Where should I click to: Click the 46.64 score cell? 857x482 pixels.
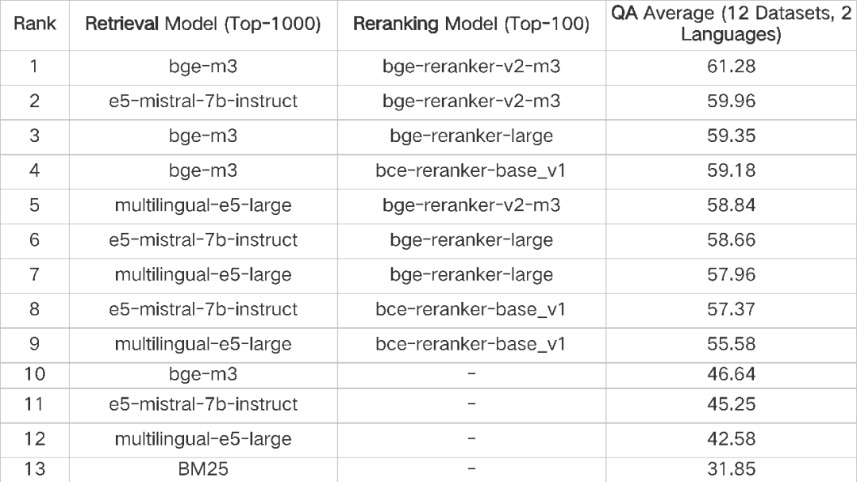pyautogui.click(x=732, y=374)
